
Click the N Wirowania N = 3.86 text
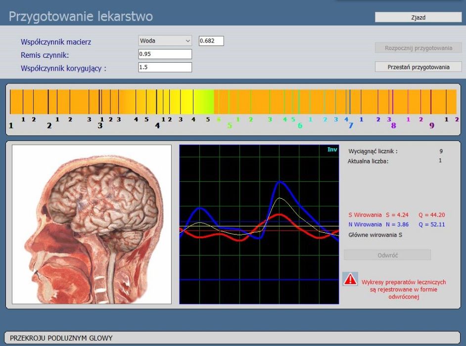pos(378,224)
